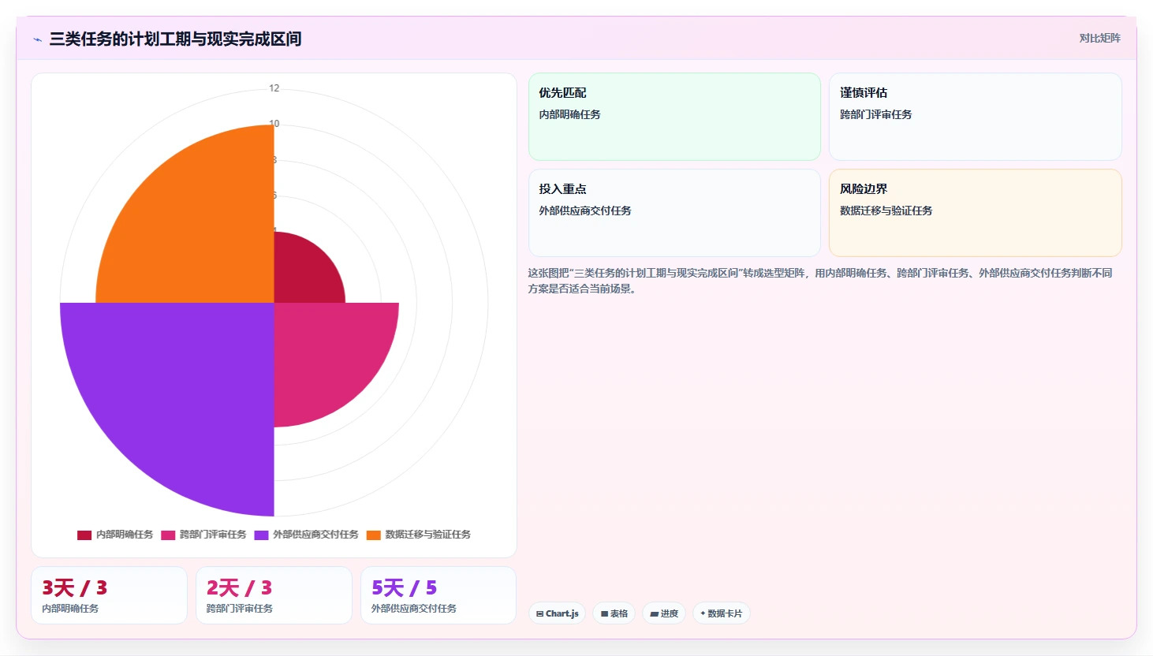Viewport: 1153px width, 656px height.
Task: Click the square icon in the 表格 chip
Action: (604, 613)
